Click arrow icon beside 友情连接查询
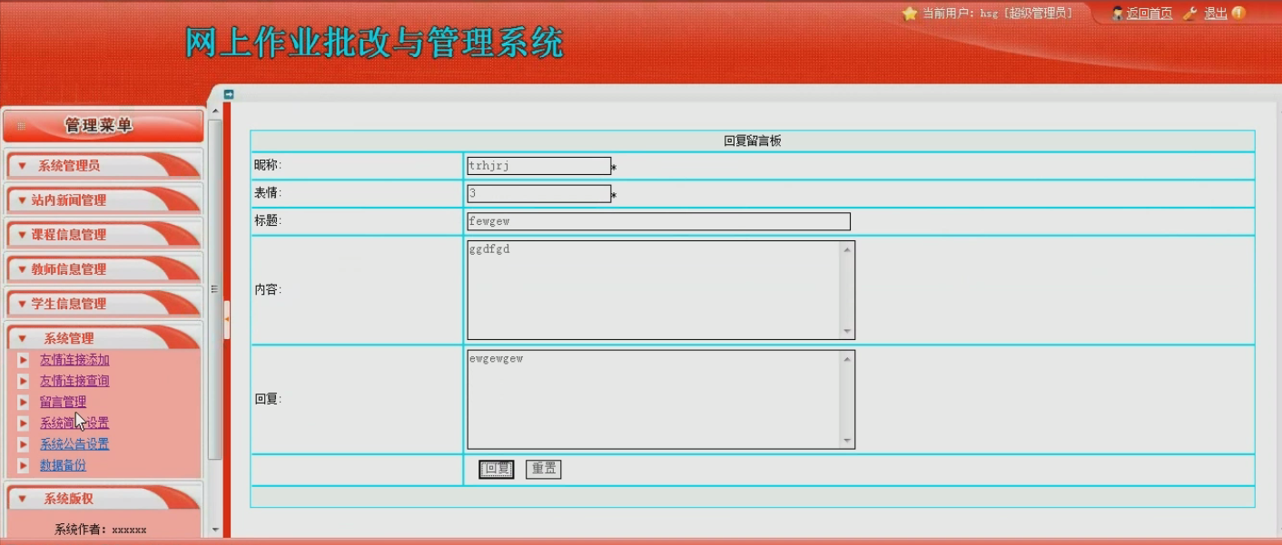The height and width of the screenshot is (545, 1282). [x=24, y=381]
